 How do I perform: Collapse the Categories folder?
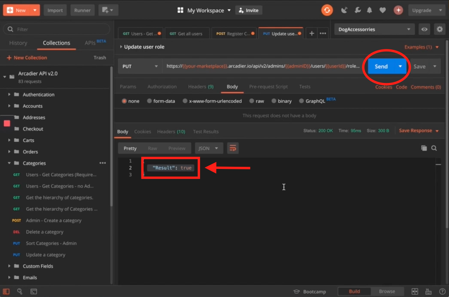pyautogui.click(x=9, y=163)
